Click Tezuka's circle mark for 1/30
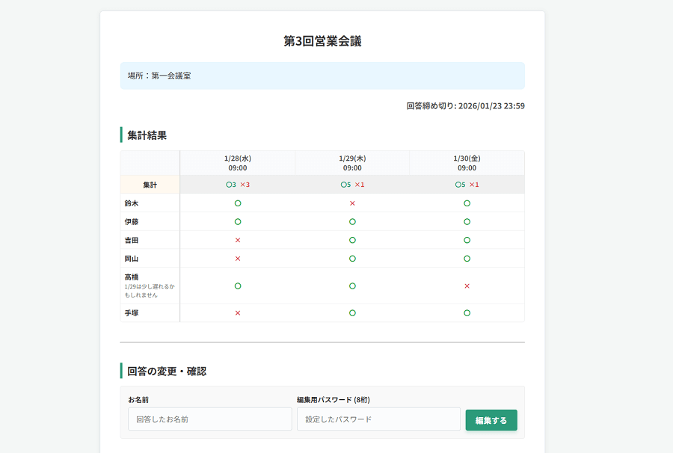The image size is (673, 453). tap(467, 313)
